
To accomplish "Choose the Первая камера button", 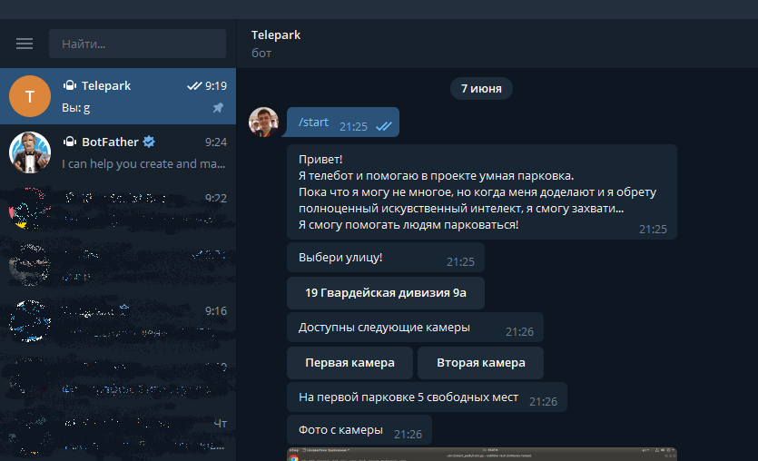I will click(349, 363).
